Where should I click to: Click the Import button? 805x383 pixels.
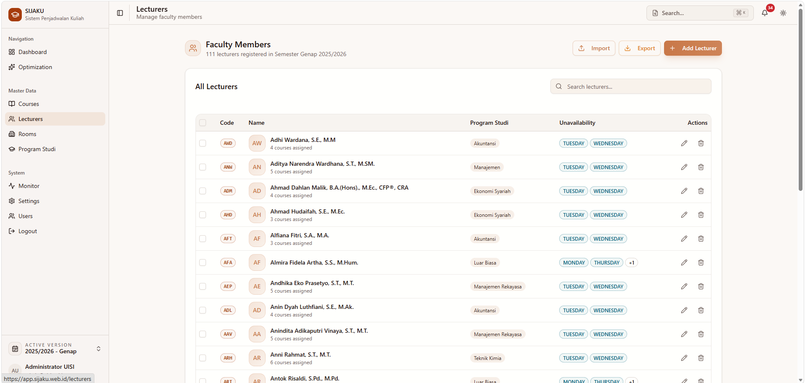(x=594, y=48)
